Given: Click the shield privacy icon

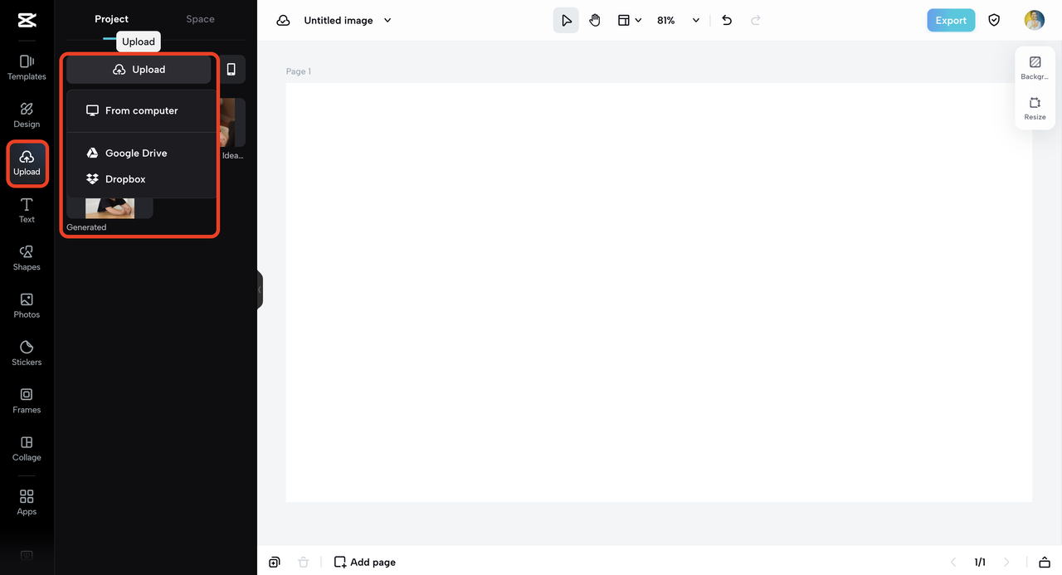Looking at the screenshot, I should coord(994,20).
